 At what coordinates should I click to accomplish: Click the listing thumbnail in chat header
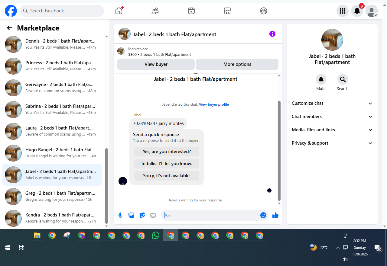[x=125, y=34]
